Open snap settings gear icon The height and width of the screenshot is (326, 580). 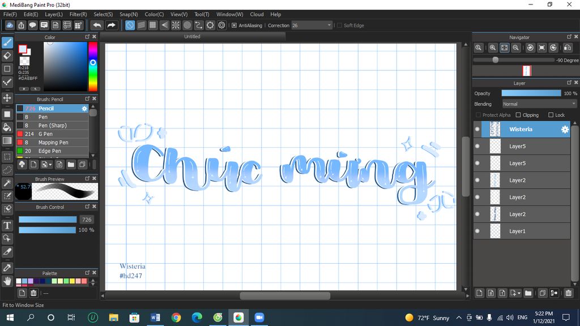coord(221,25)
